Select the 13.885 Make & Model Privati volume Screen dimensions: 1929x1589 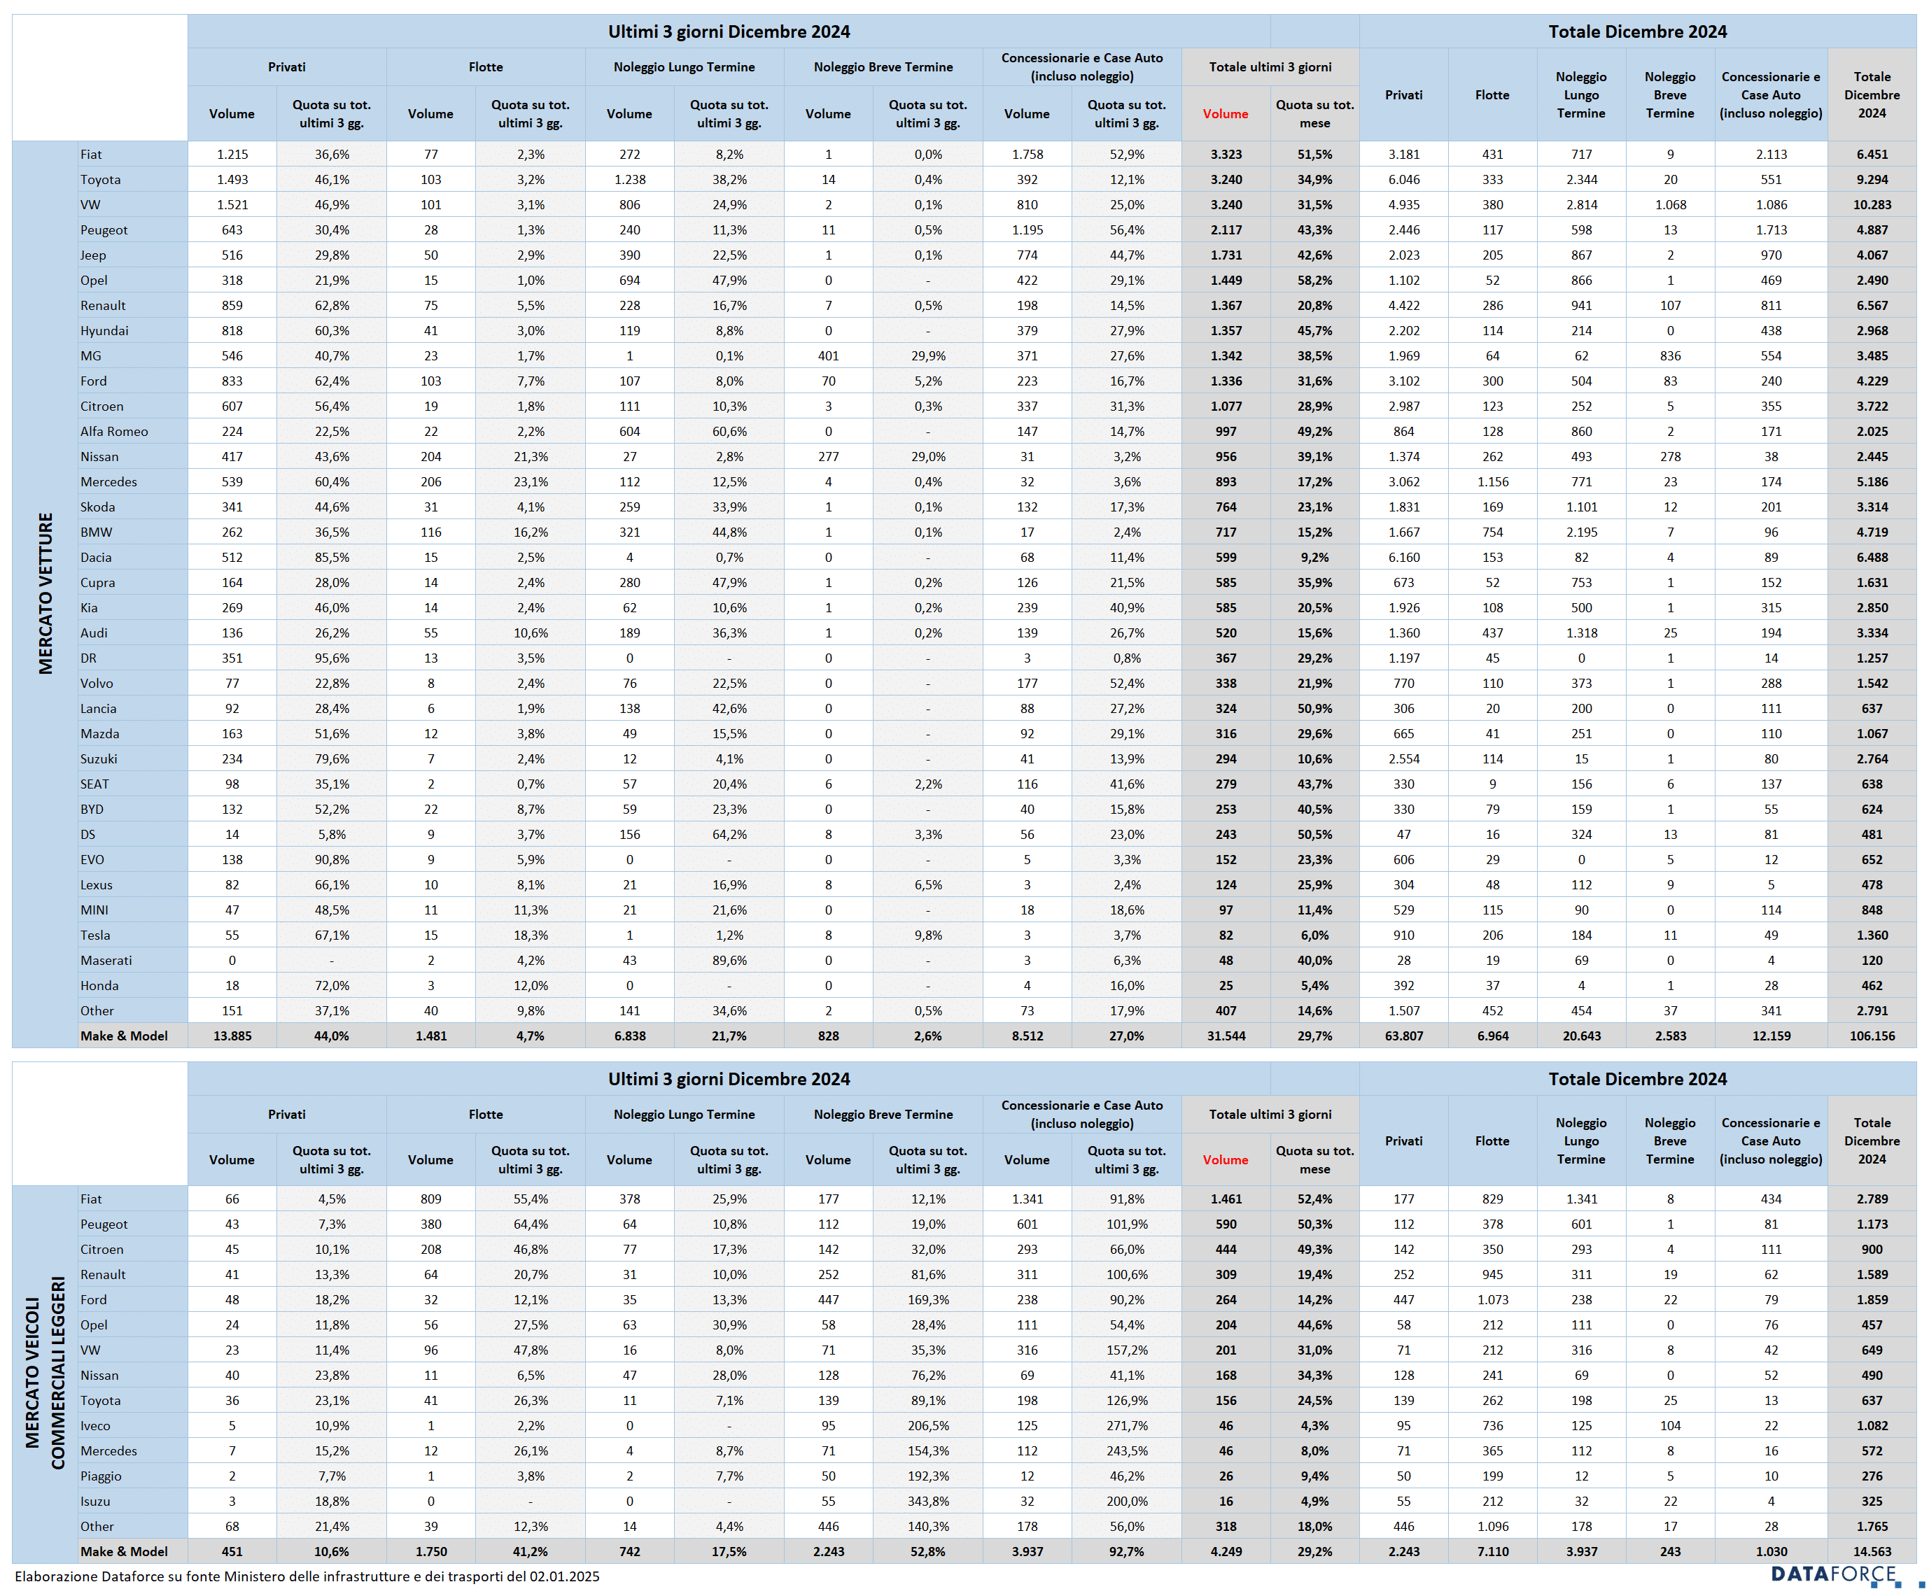(x=232, y=1036)
